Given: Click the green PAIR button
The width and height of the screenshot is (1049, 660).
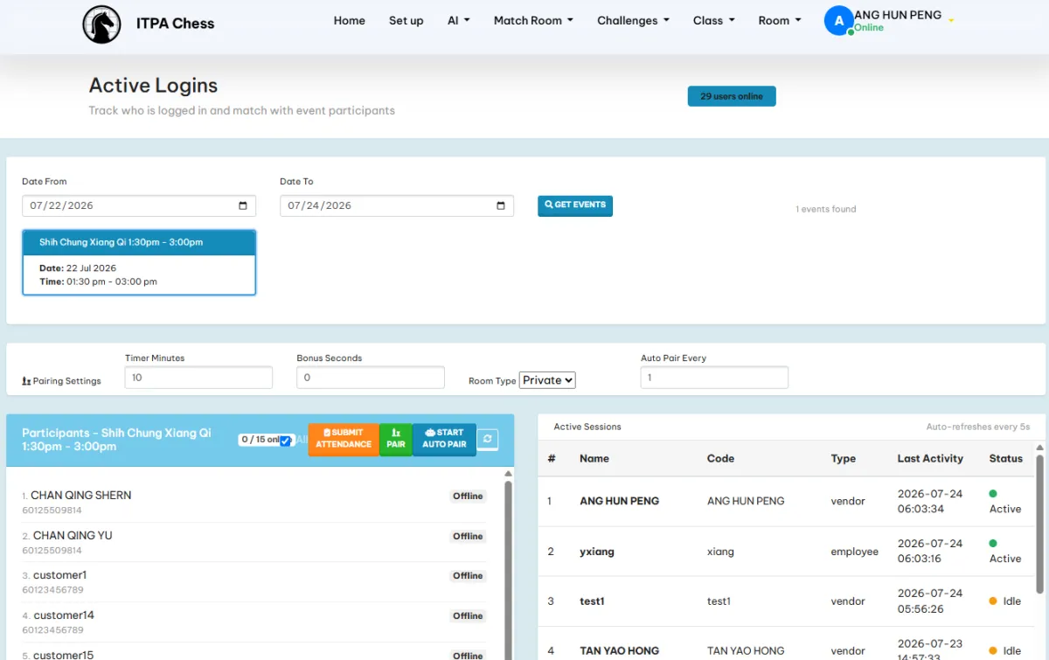Looking at the screenshot, I should coord(396,439).
